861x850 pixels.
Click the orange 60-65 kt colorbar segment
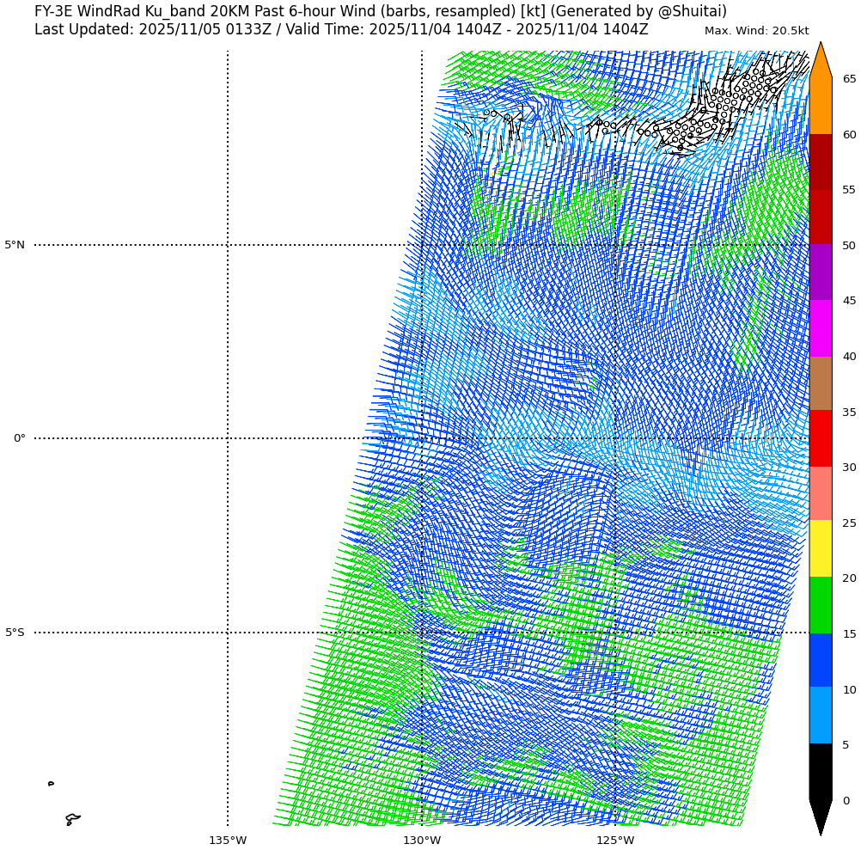point(821,107)
